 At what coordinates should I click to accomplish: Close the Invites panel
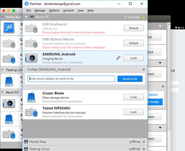pos(144,69)
